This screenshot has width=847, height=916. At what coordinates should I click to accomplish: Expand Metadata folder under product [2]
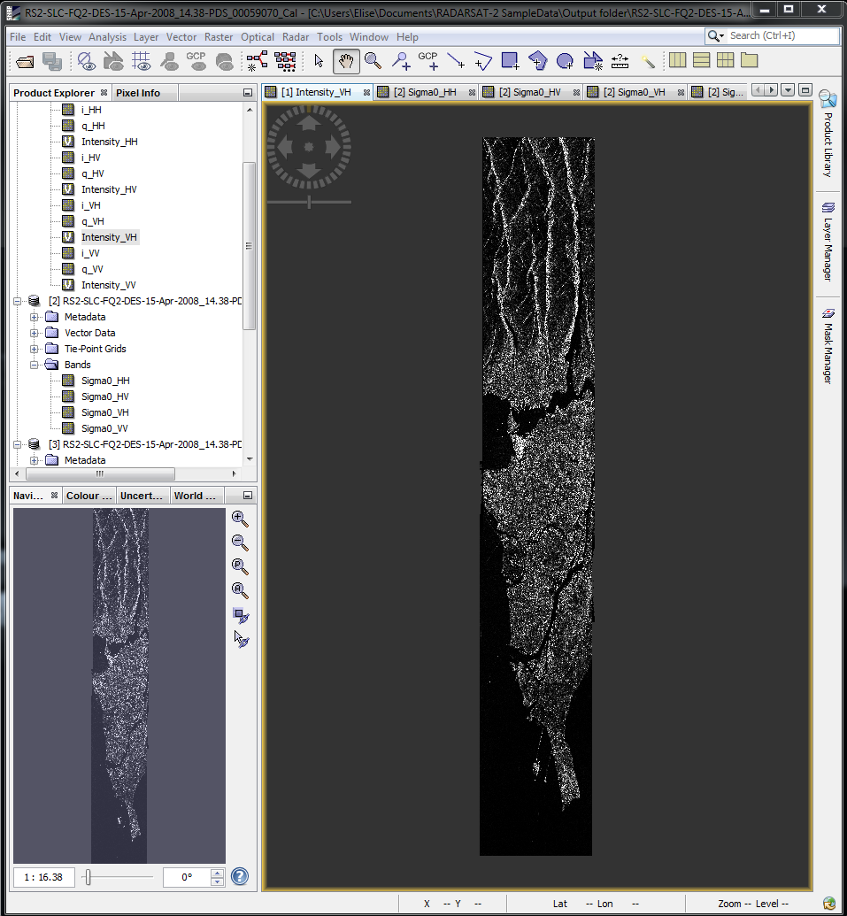coord(34,317)
